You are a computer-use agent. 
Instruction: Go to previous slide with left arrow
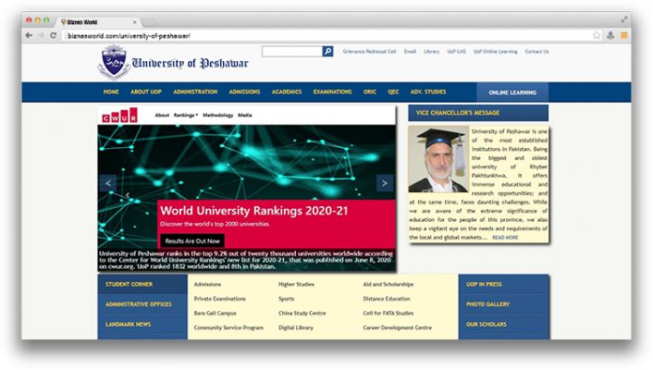108,183
